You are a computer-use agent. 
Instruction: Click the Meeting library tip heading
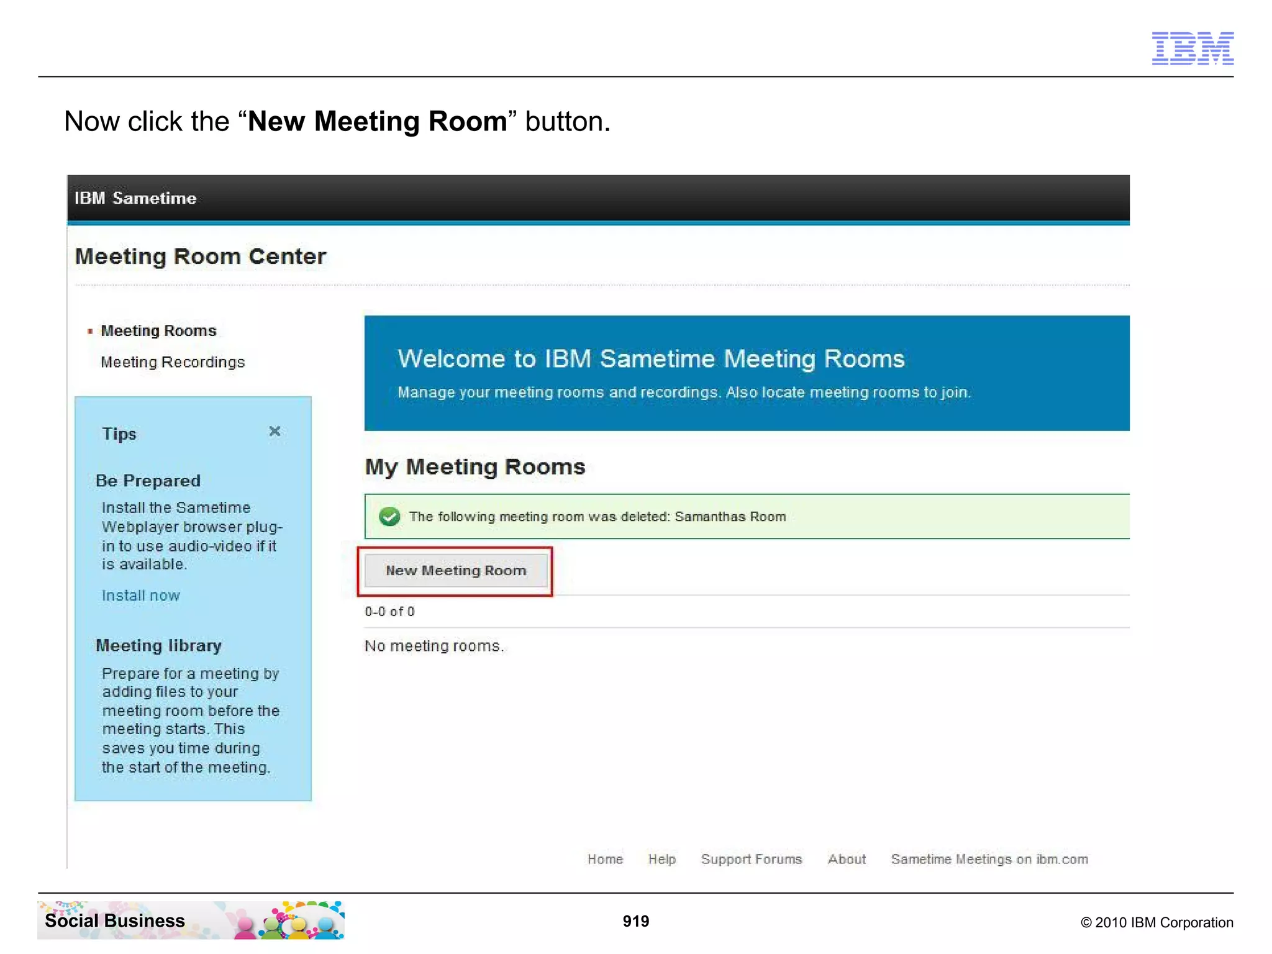click(x=158, y=645)
